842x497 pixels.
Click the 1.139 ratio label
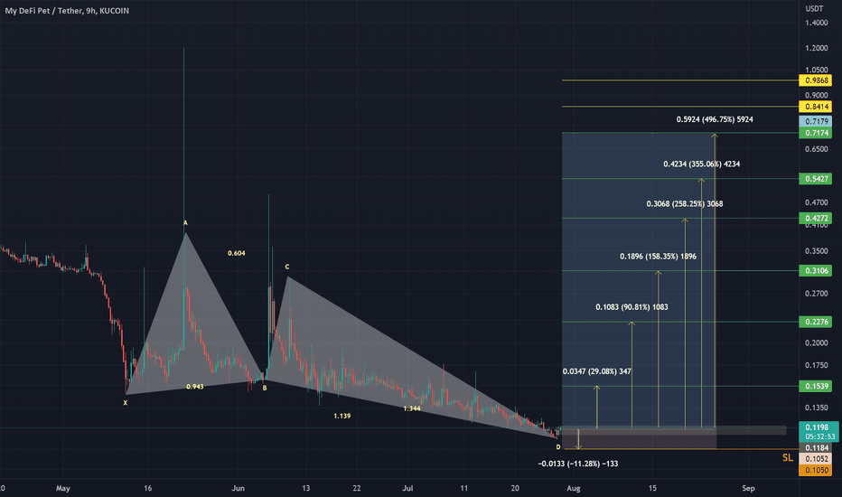pos(341,416)
